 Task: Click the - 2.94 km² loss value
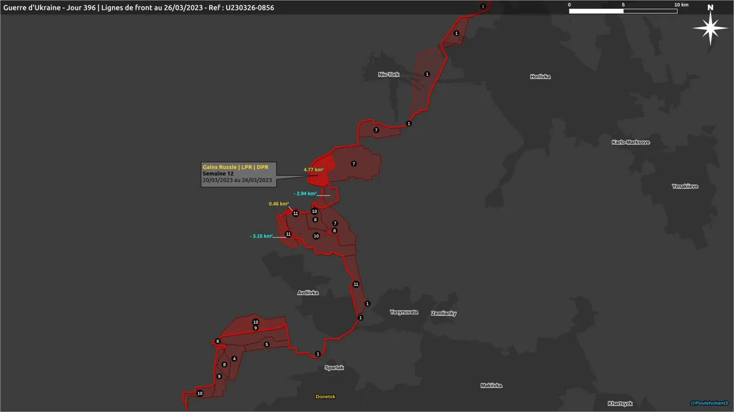(x=305, y=193)
